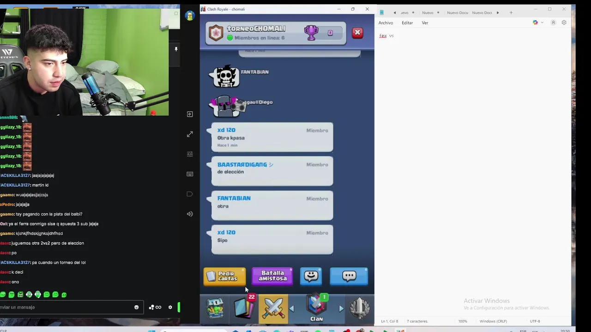Start a Batalla amistosa

(x=272, y=276)
